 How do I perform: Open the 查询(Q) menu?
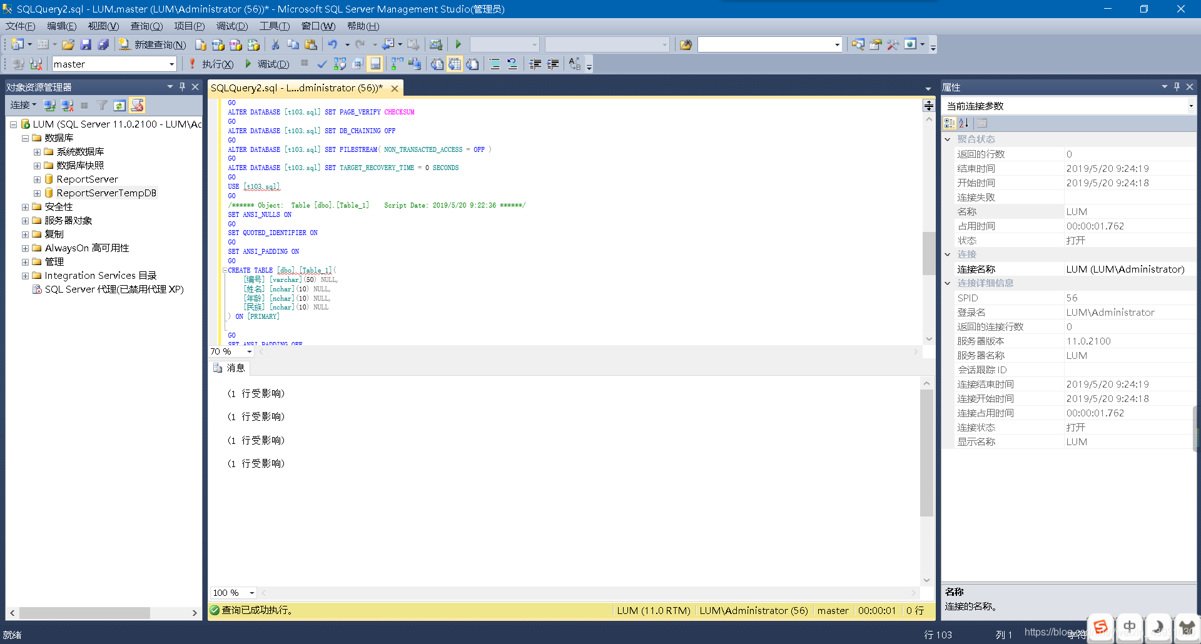coord(146,26)
